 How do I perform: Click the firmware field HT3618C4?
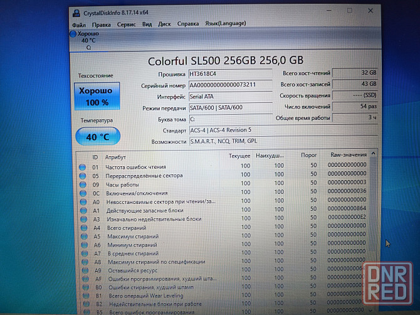click(x=230, y=73)
